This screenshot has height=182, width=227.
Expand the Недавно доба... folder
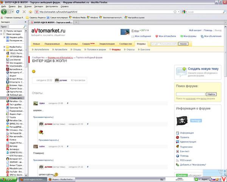point(4,37)
